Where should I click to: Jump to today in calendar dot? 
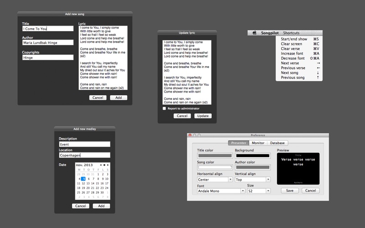coord(104,165)
